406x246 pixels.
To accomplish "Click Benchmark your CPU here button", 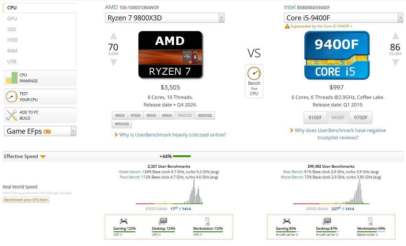I will pos(26,200).
